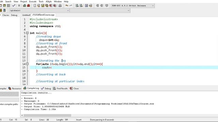Viewport: 218px width, 122px height.
Task: Click the Close button in bottom panel tabs
Action: [x=74, y=88]
